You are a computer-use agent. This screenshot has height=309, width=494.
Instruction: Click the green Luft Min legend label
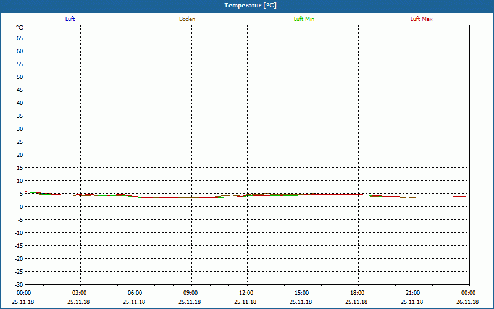coord(304,19)
